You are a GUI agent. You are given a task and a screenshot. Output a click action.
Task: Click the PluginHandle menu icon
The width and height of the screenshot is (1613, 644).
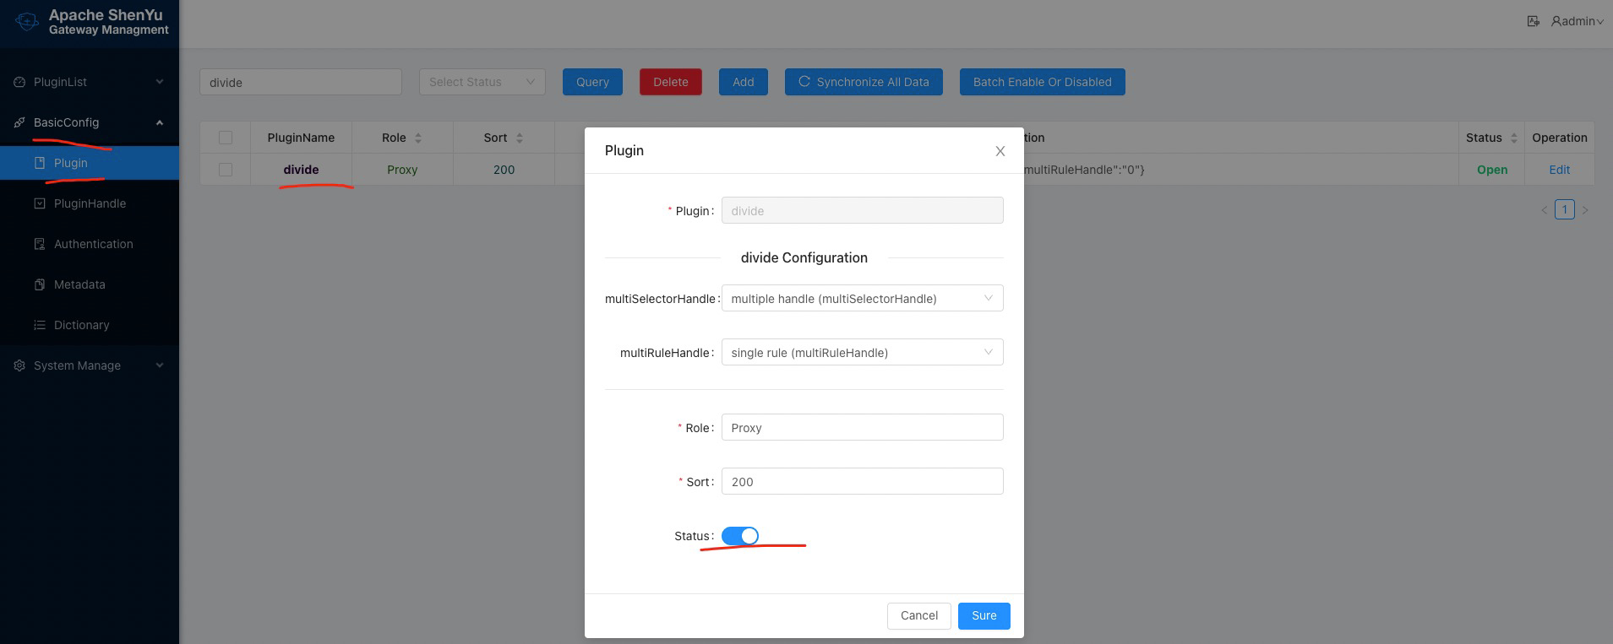(x=39, y=203)
